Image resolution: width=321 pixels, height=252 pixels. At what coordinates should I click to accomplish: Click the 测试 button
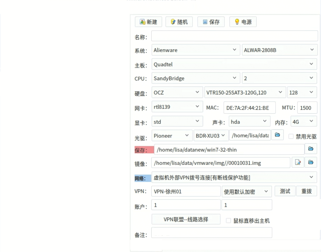coord(285,191)
